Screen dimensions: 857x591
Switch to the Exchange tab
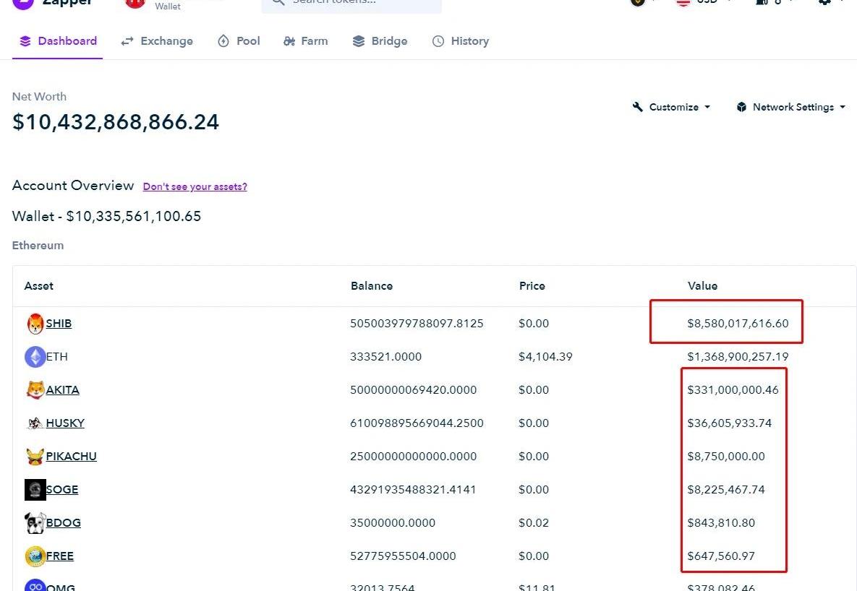click(x=157, y=41)
